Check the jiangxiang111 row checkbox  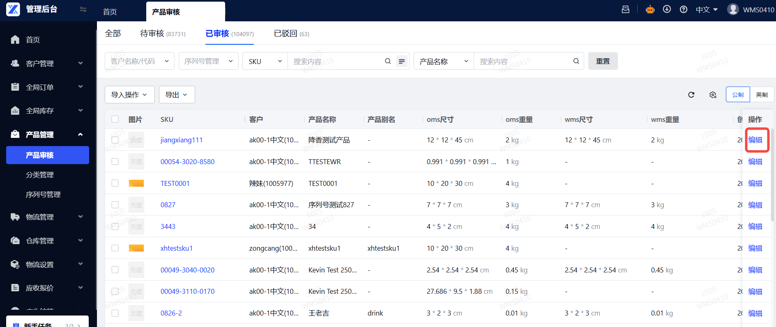pyautogui.click(x=115, y=140)
